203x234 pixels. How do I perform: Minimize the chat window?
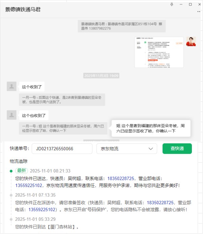tap(181, 4)
